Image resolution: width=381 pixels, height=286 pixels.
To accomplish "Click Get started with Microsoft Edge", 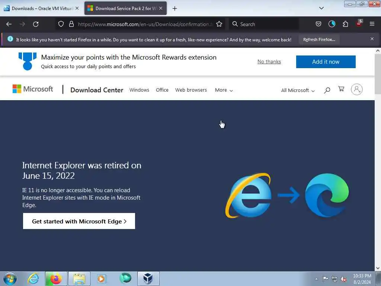I will coord(79,221).
